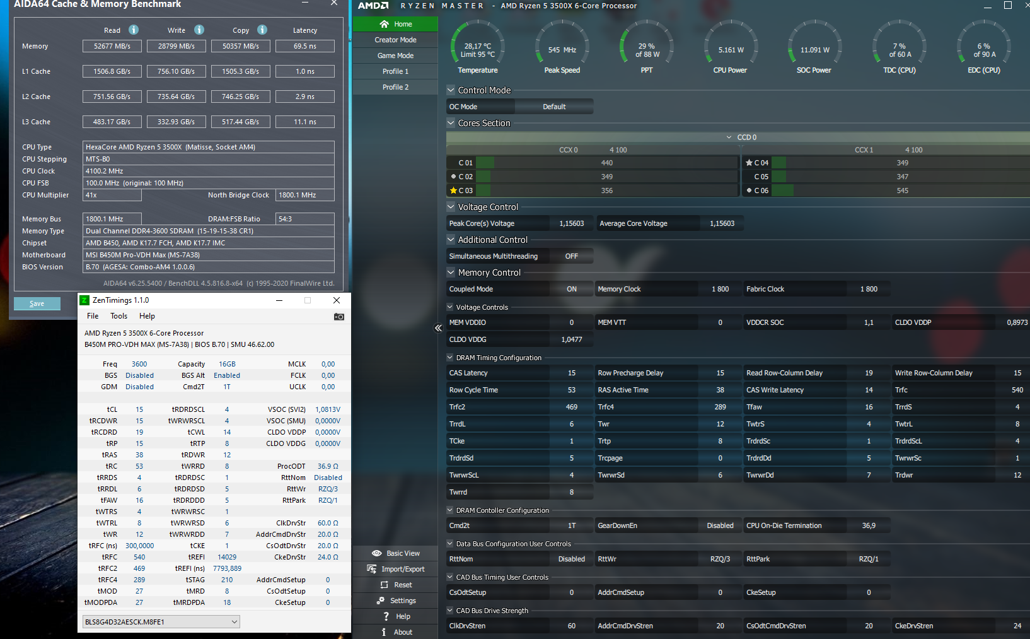1030x639 pixels.
Task: Minimize the AIDA64 benchmark window
Action: click(305, 3)
